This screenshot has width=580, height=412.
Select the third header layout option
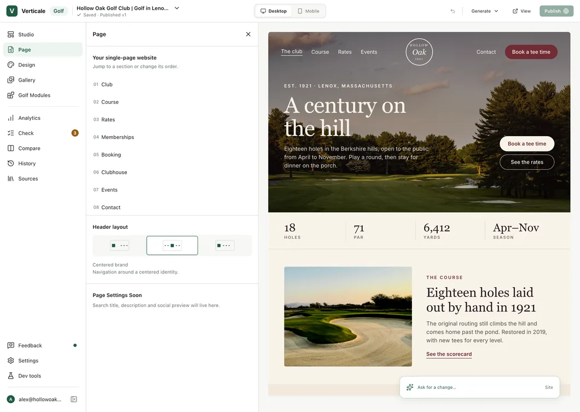224,246
